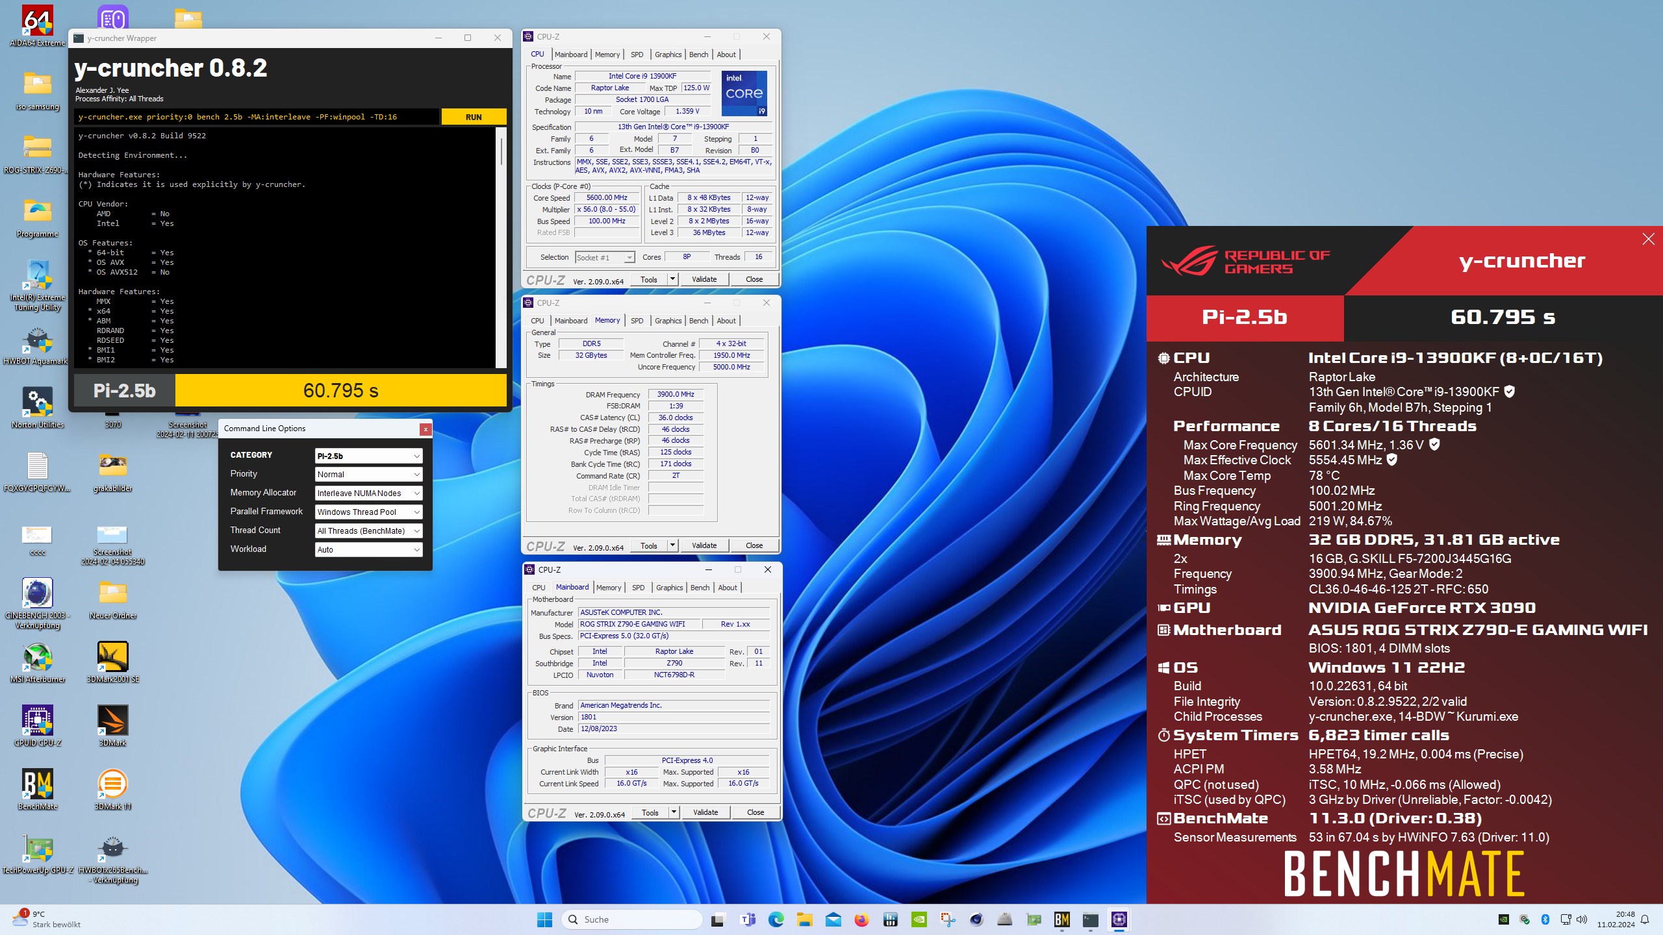
Task: Click Validate in top CPU-Z window
Action: pyautogui.click(x=704, y=279)
